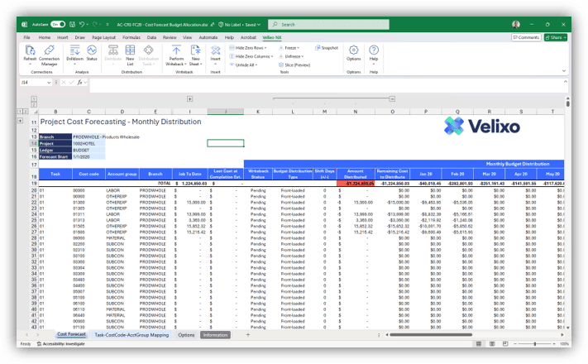Screen dimensions: 588x364
Task: Click the New List icon
Action: [130, 50]
